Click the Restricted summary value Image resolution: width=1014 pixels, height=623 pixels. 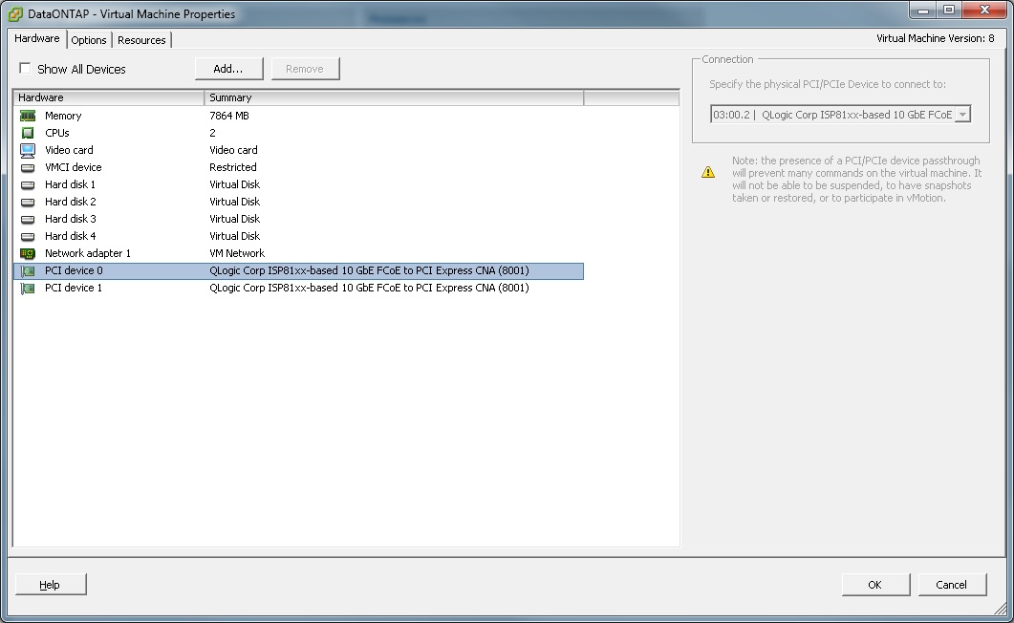tap(233, 167)
